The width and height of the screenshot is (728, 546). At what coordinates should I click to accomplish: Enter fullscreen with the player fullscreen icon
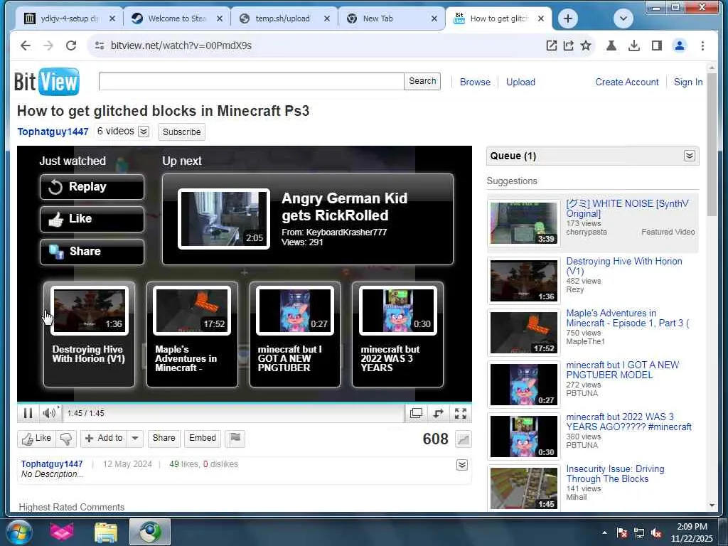point(461,413)
